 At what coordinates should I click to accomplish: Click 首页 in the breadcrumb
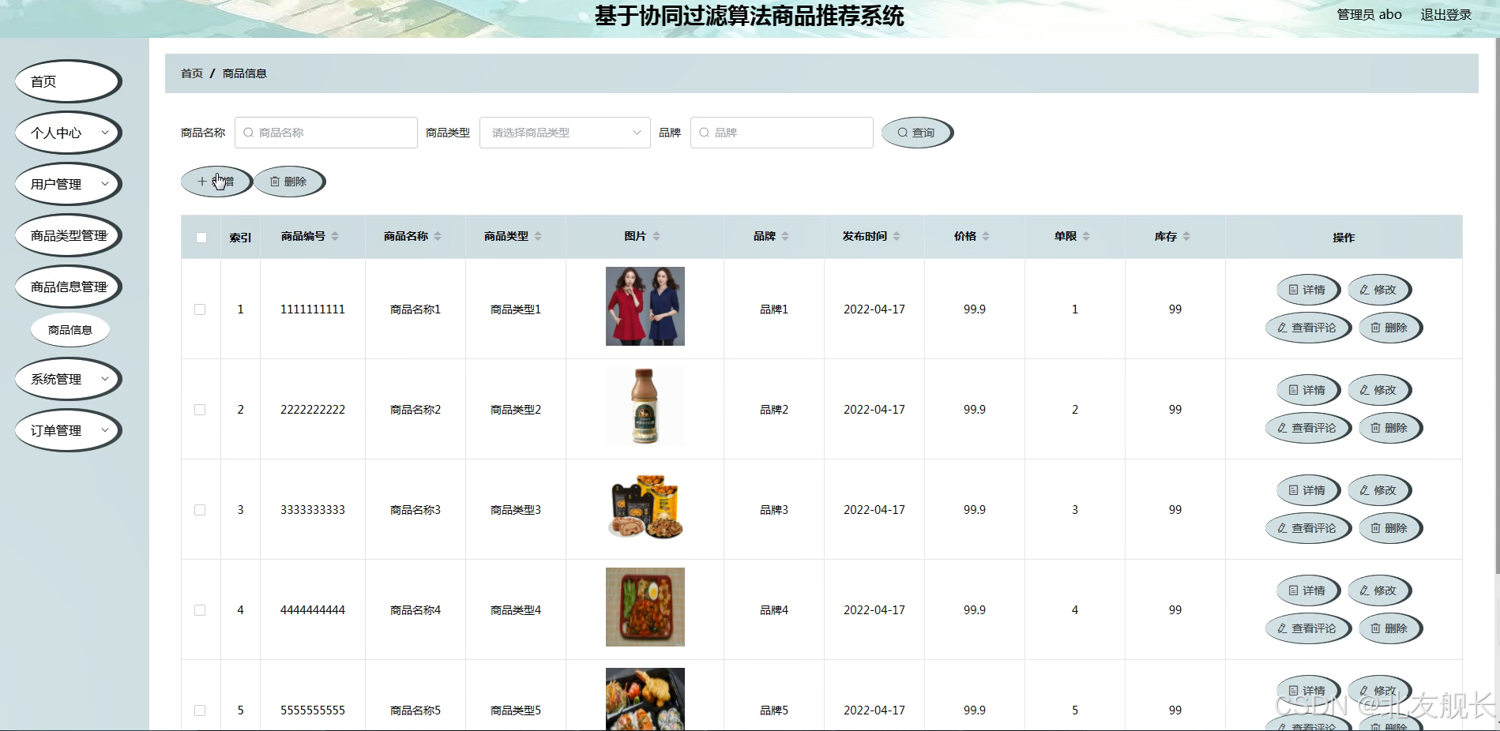(191, 73)
